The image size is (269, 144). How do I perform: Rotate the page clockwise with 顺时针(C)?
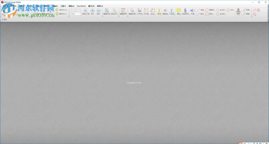point(61,14)
